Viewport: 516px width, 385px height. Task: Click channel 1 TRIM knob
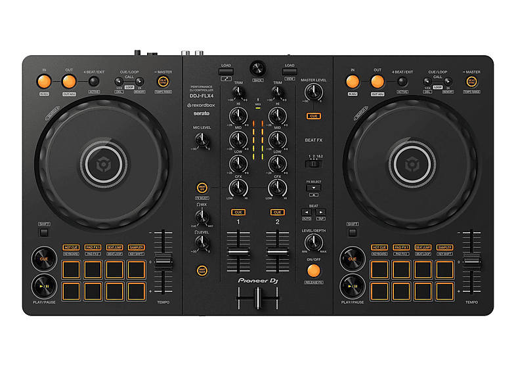point(238,92)
